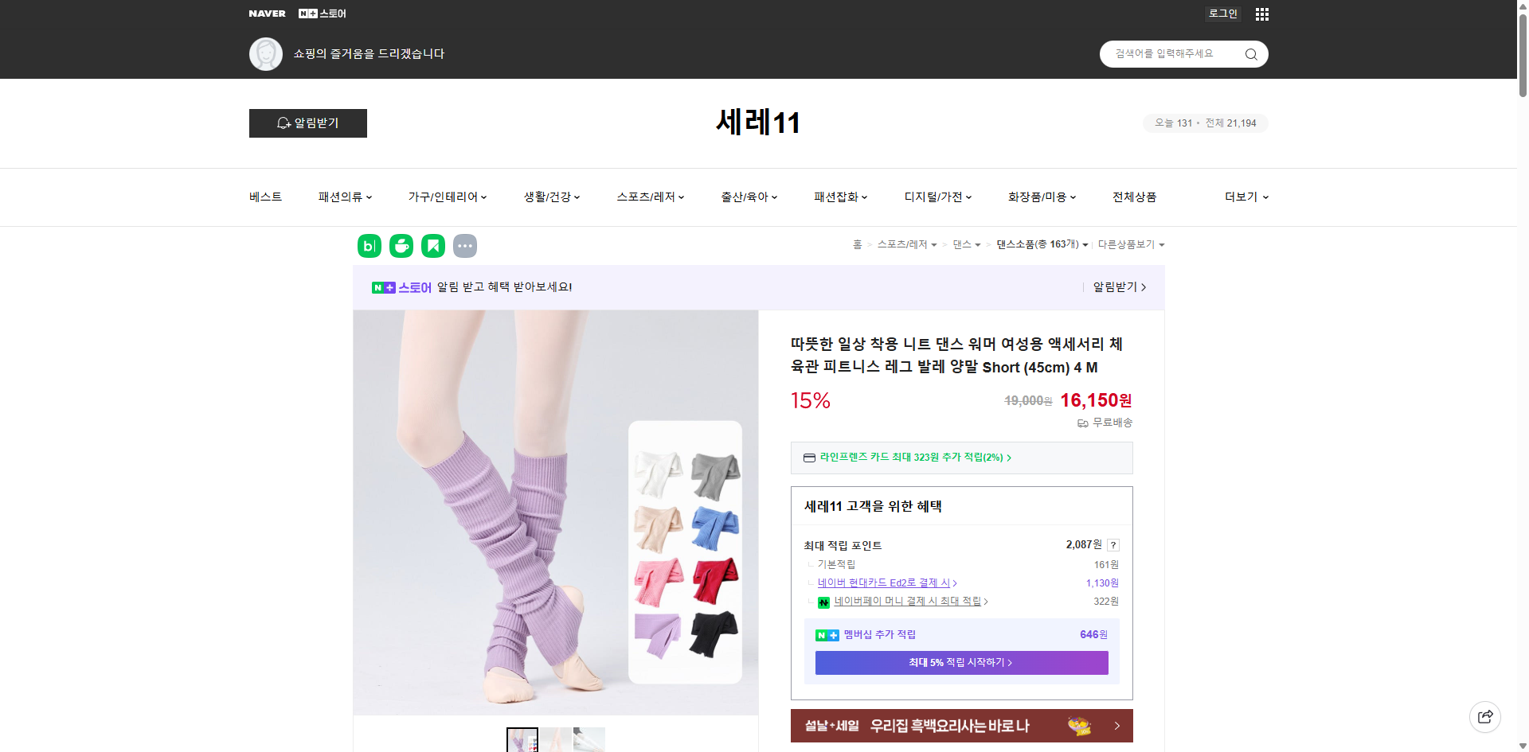Open the Naver services grid icon
Image resolution: width=1529 pixels, height=752 pixels.
(1261, 14)
